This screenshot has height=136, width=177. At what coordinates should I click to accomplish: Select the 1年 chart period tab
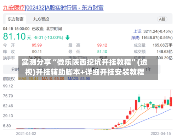click(x=148, y=70)
